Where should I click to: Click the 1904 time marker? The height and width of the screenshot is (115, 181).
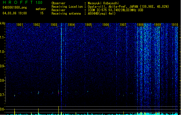(x=71, y=24)
